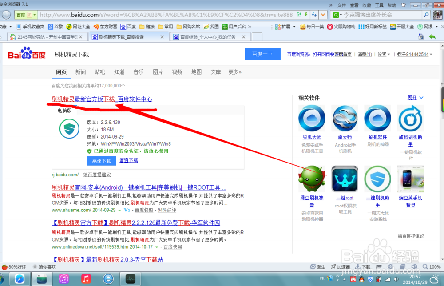Click the 百度快照 link for shuame.com

(144, 210)
